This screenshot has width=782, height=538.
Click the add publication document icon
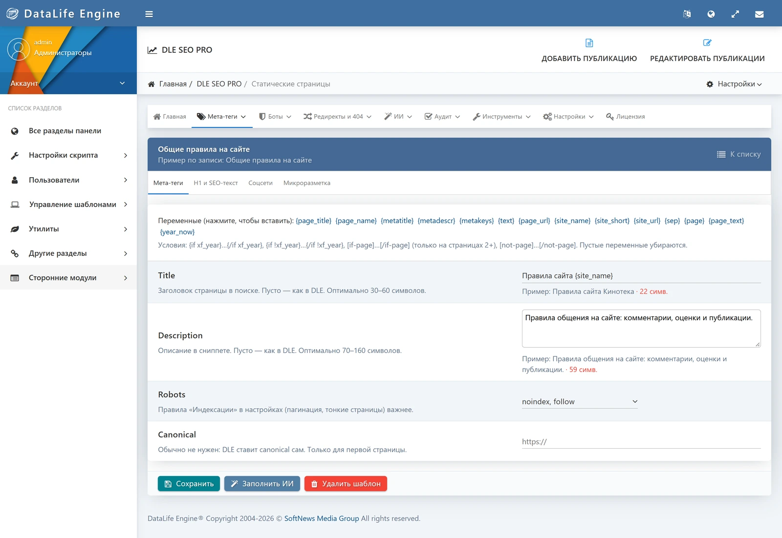pyautogui.click(x=589, y=43)
